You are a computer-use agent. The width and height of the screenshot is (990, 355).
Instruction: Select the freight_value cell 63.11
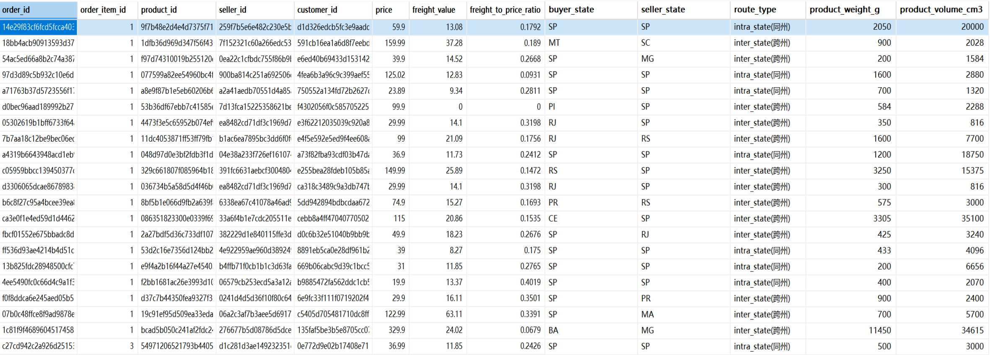pyautogui.click(x=438, y=314)
